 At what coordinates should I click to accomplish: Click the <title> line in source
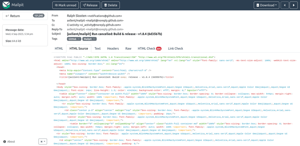[117, 77]
